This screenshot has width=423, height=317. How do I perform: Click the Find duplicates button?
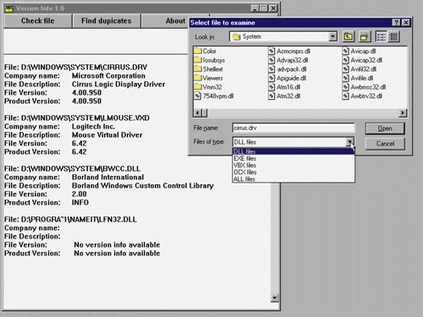pyautogui.click(x=107, y=21)
